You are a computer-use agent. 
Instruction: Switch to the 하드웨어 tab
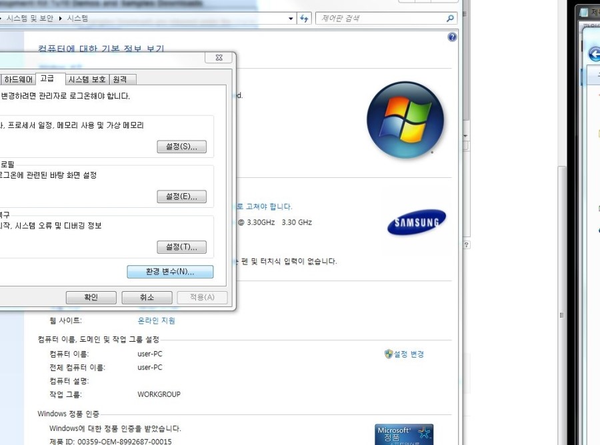(x=18, y=79)
